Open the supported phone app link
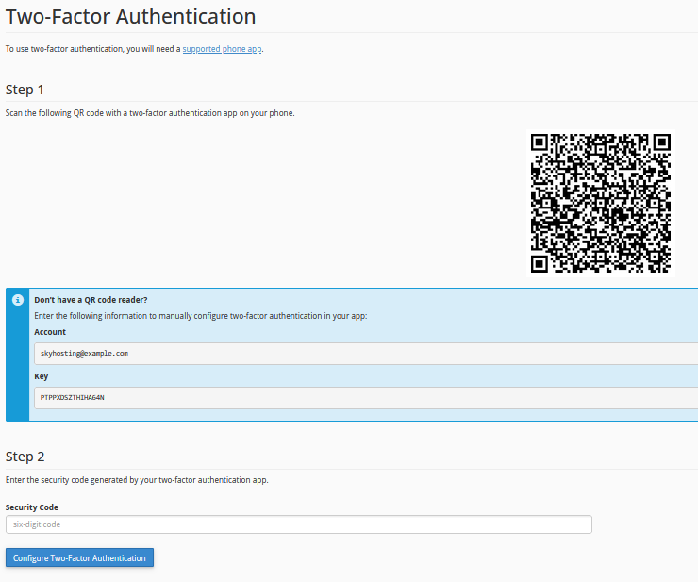This screenshot has width=698, height=582. [x=222, y=49]
